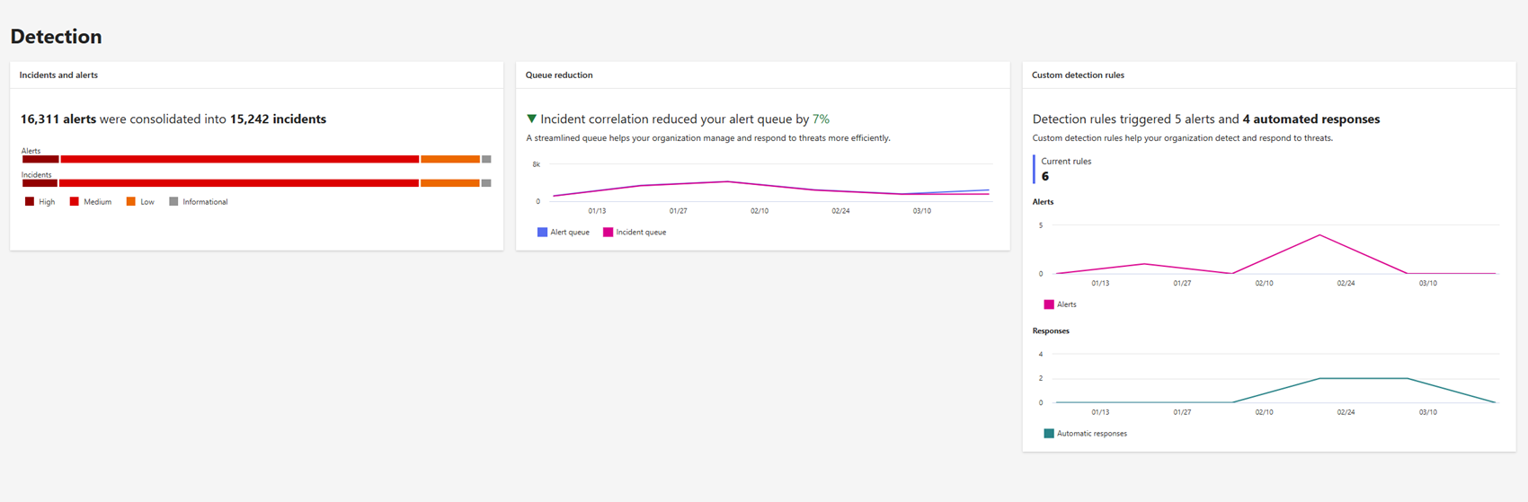Open the Custom detection rules card title
This screenshot has height=502, width=1528.
tap(1078, 75)
